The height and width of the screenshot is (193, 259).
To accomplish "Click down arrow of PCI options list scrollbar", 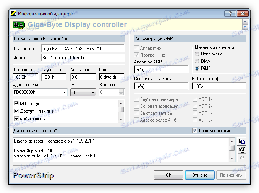I will (121, 120).
